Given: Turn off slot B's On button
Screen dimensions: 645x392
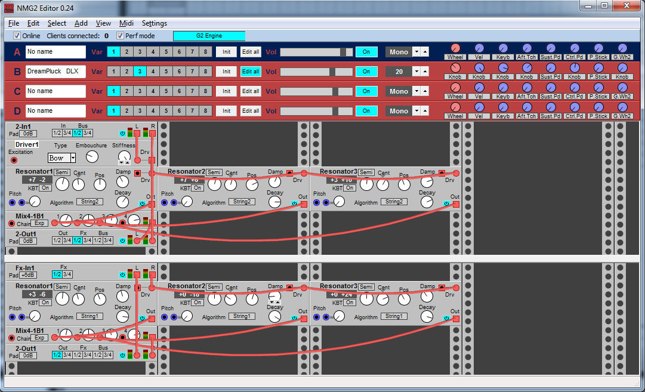Looking at the screenshot, I should tap(366, 72).
